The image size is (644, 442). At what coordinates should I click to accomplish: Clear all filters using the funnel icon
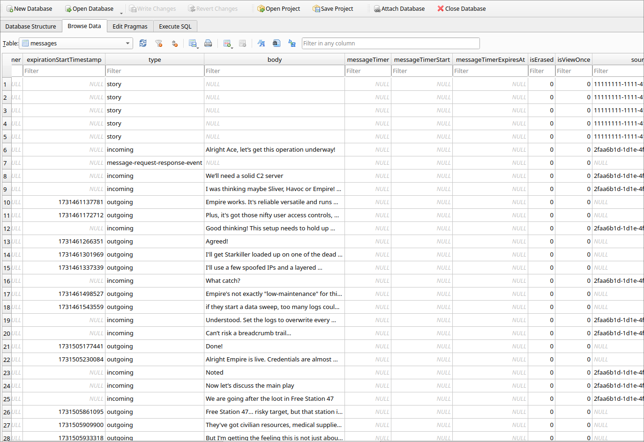pos(159,43)
